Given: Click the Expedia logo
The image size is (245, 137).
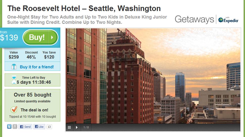Looking at the screenshot, I should (228, 20).
